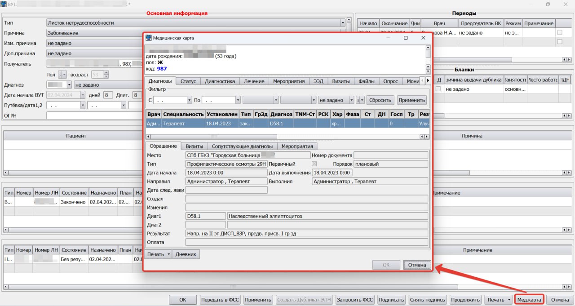Toggle the Первичный checkbox
Viewport: 575px width, 306px height.
click(x=314, y=164)
